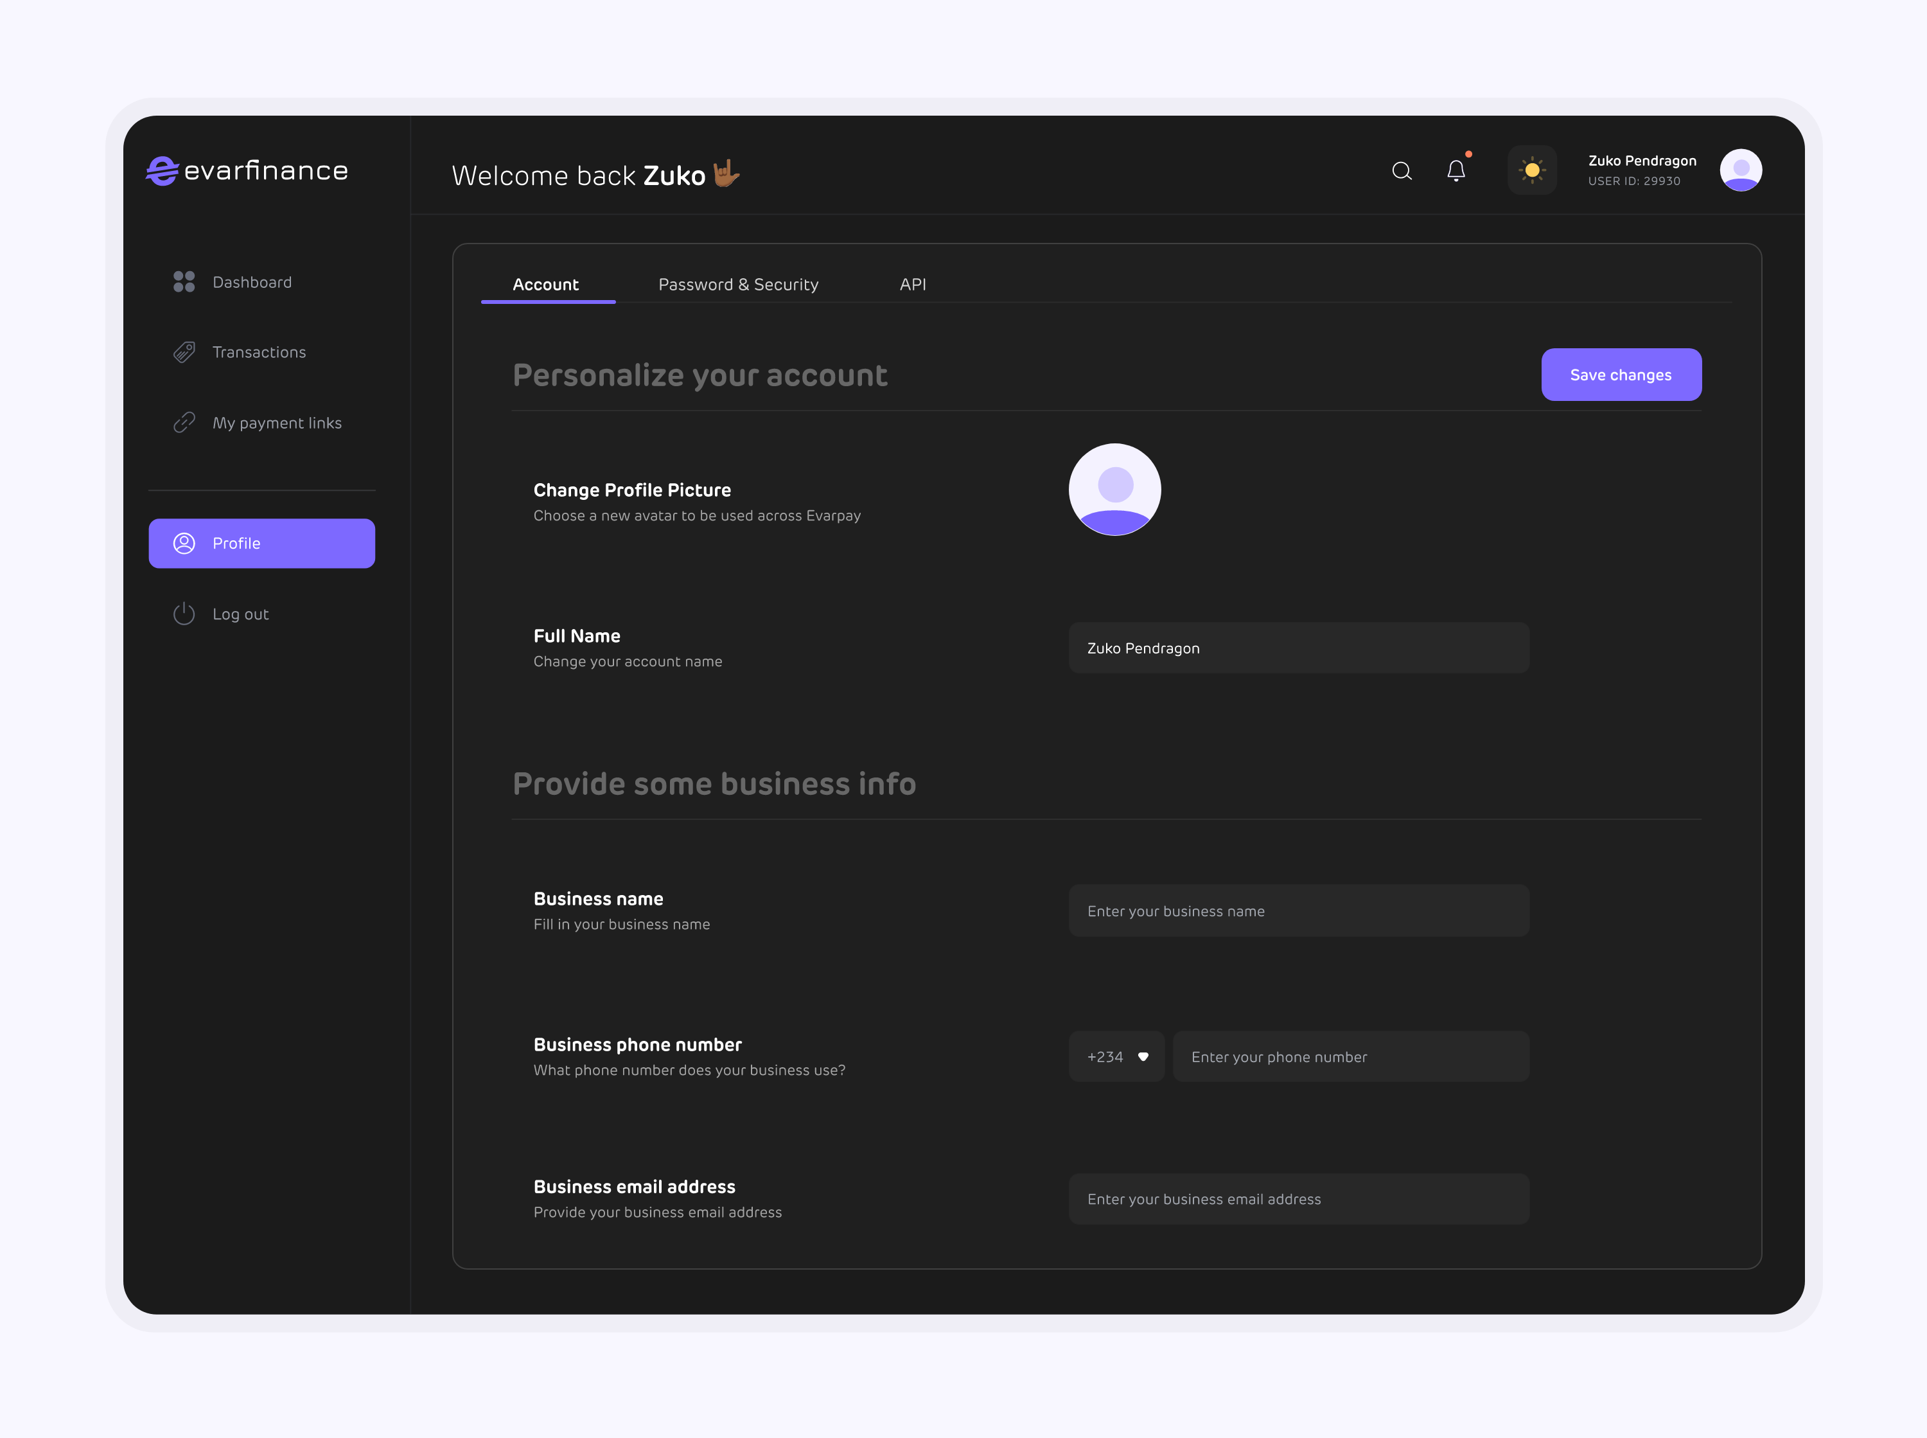Switch to Password & Security tab

tap(739, 285)
